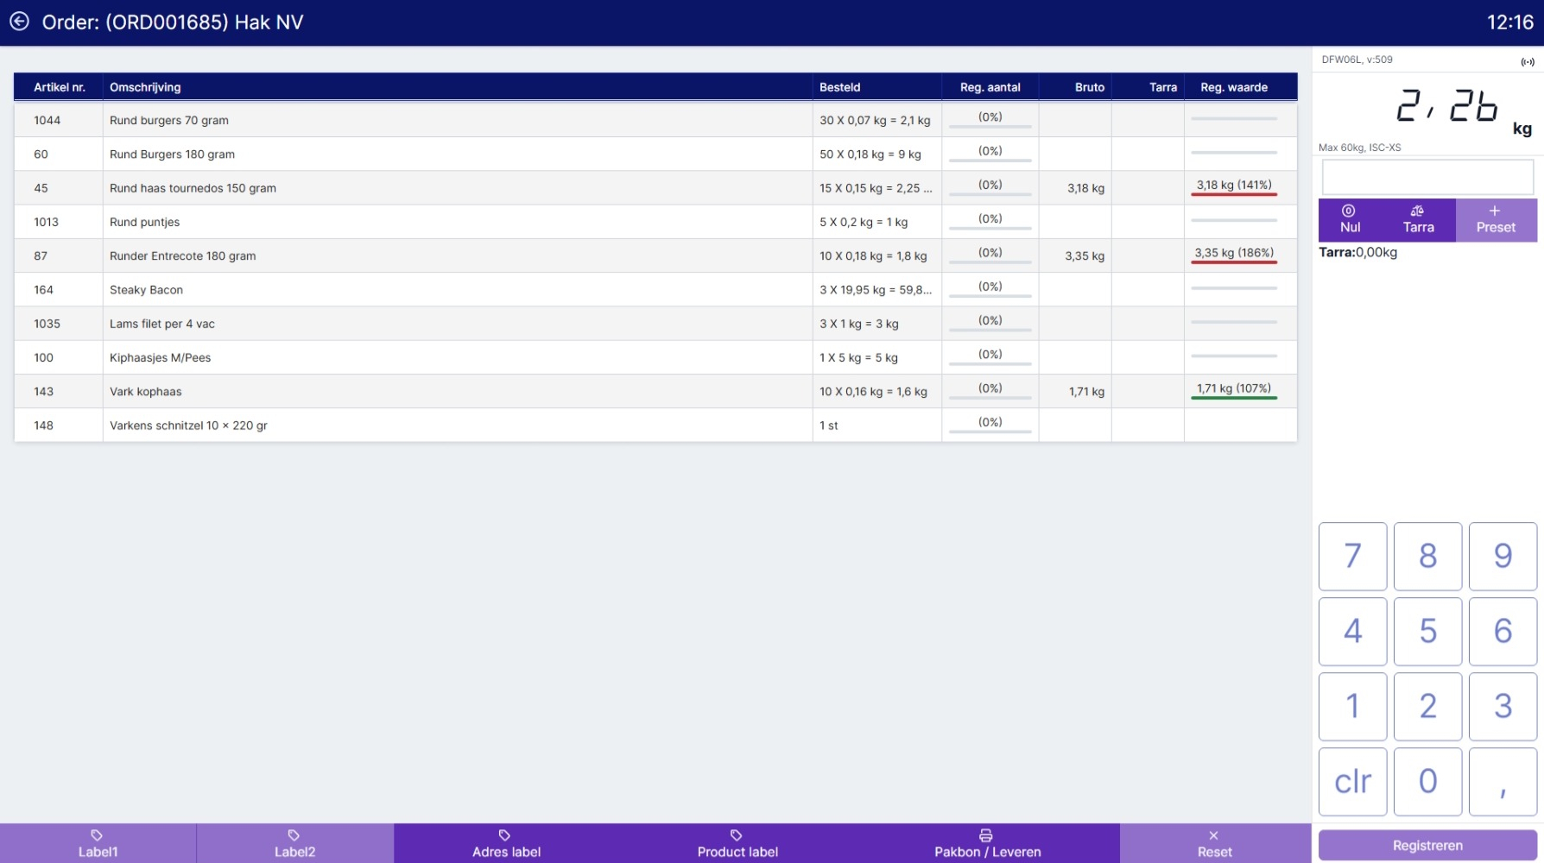Click the scale connection signal icon
The width and height of the screenshot is (1544, 863).
click(1527, 61)
